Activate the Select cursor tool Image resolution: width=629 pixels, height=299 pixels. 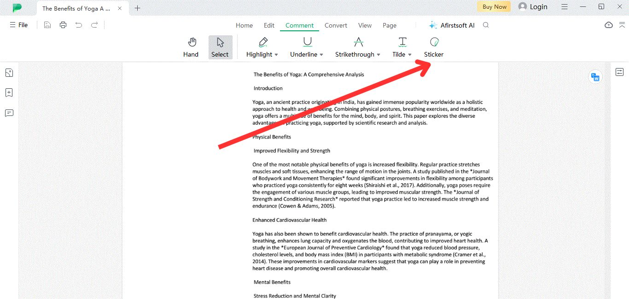point(220,48)
